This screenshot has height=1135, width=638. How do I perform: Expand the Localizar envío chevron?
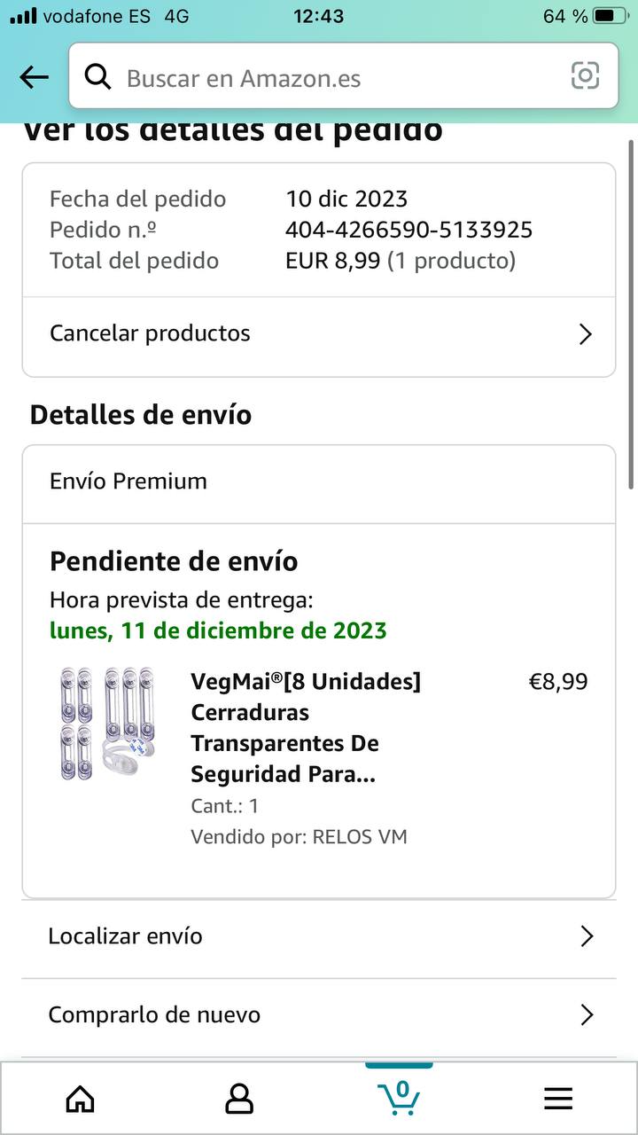click(x=586, y=936)
